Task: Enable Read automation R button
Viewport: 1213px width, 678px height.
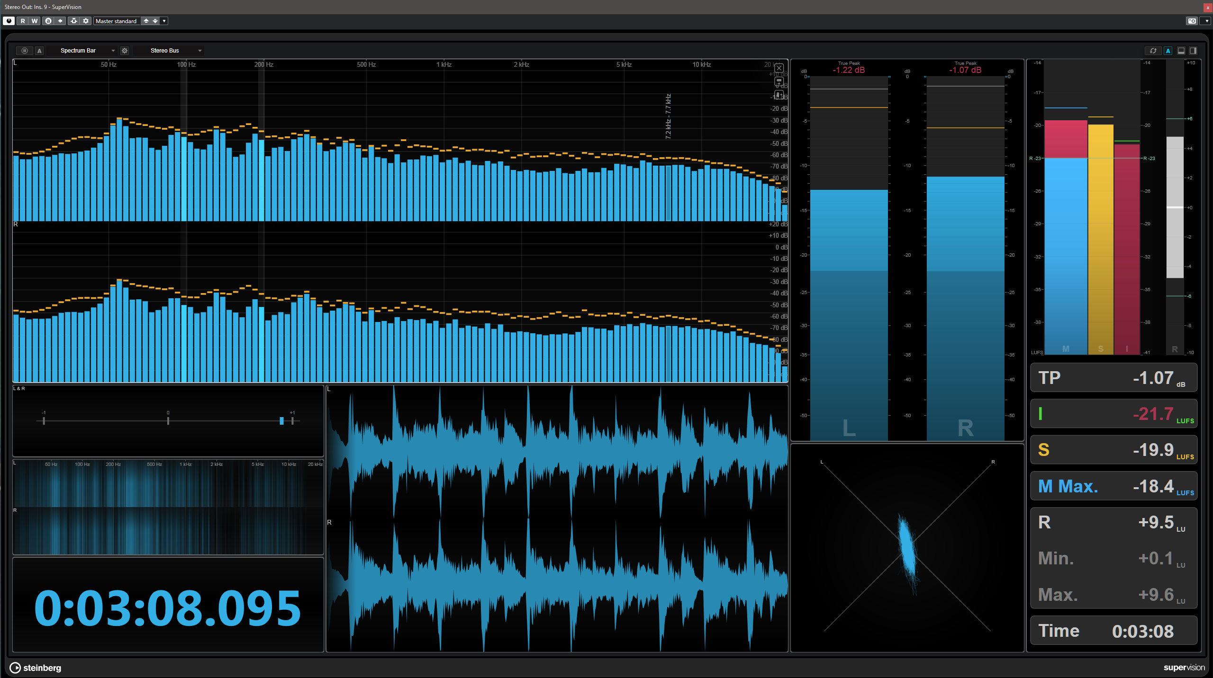Action: pyautogui.click(x=23, y=21)
